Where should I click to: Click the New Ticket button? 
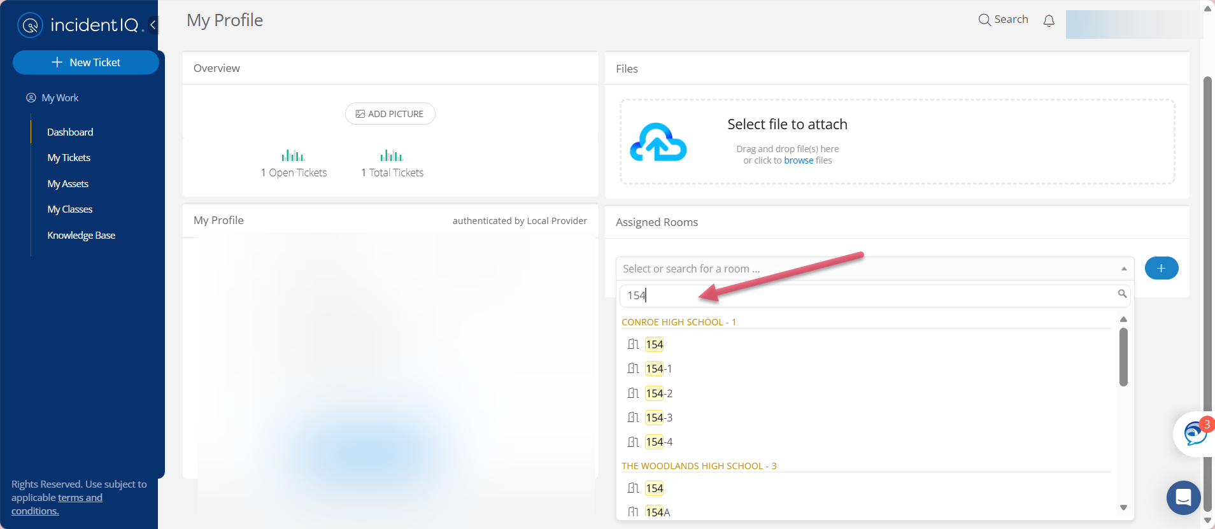click(86, 62)
